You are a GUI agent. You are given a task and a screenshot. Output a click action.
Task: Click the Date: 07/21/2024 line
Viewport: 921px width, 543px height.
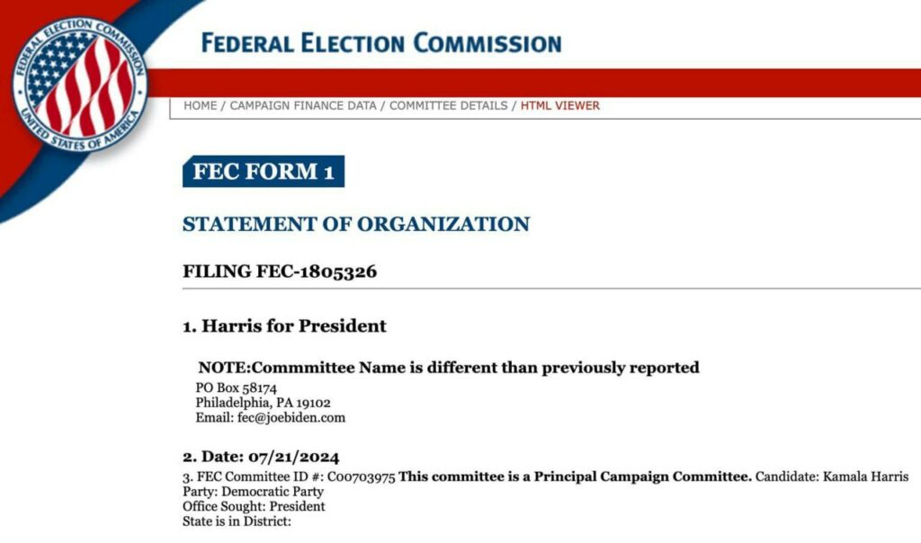click(x=261, y=457)
